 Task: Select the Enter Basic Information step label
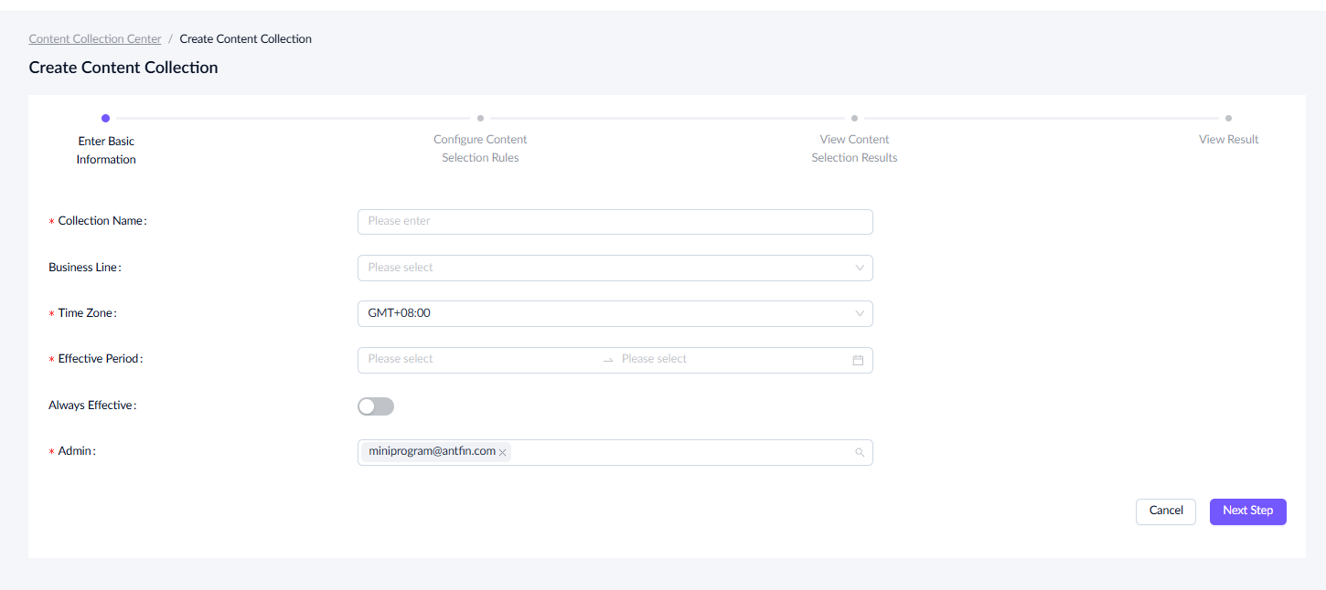(x=106, y=151)
